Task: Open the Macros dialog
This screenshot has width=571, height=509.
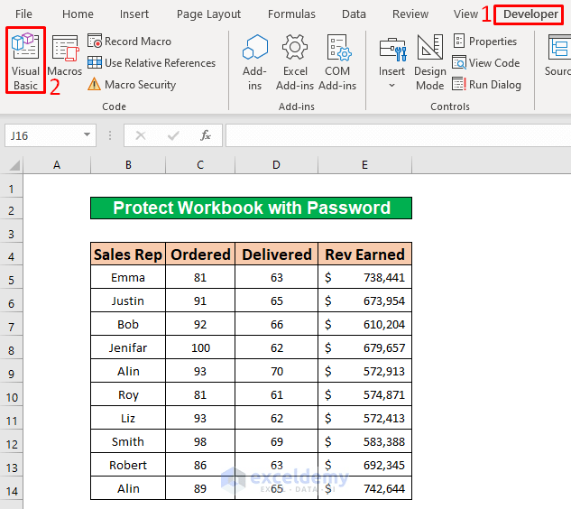Action: [x=64, y=57]
